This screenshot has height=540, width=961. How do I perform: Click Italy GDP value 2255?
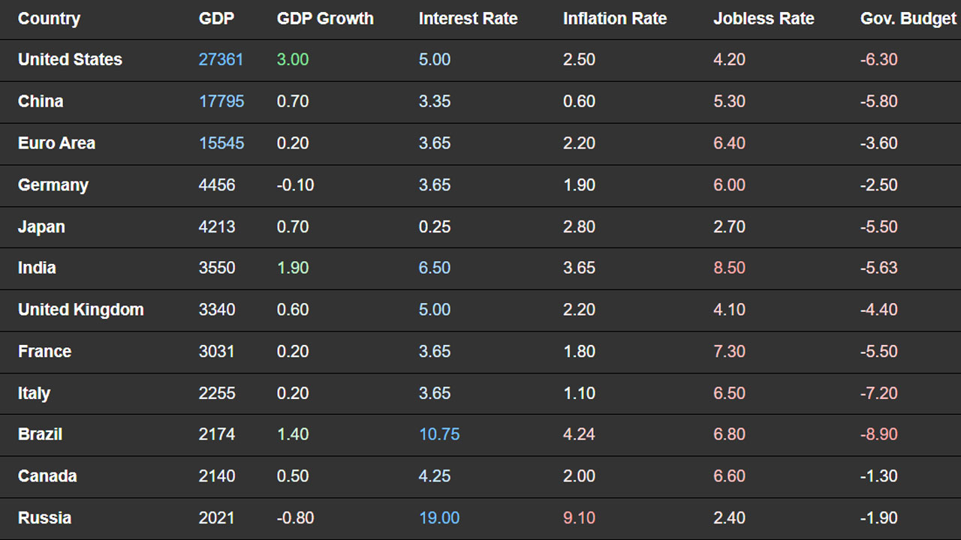pyautogui.click(x=217, y=393)
